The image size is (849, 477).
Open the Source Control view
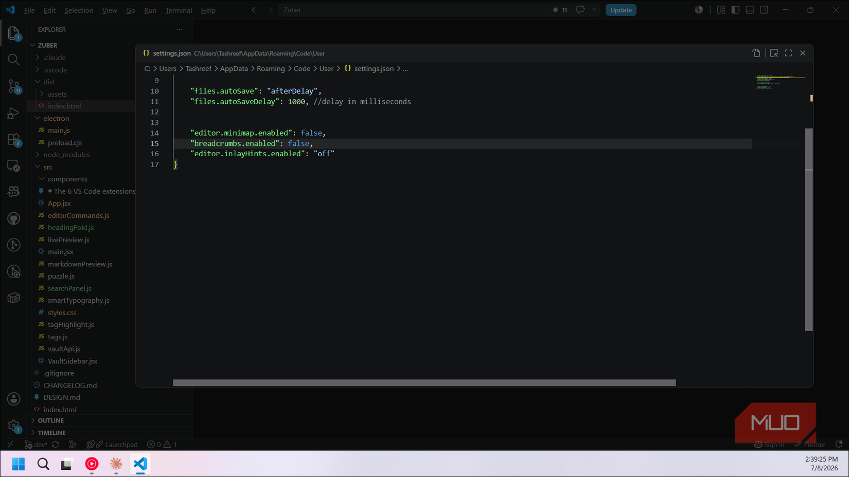tap(14, 86)
